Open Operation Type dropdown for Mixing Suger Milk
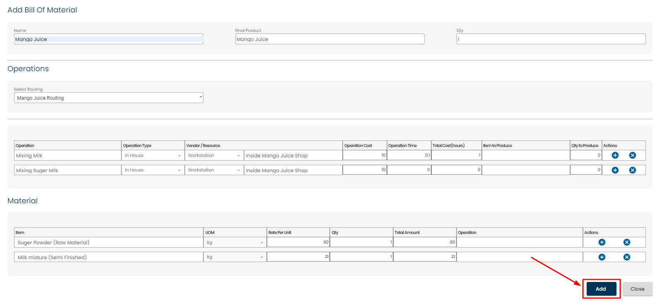Screen dimensions: 660x301 click(153, 170)
